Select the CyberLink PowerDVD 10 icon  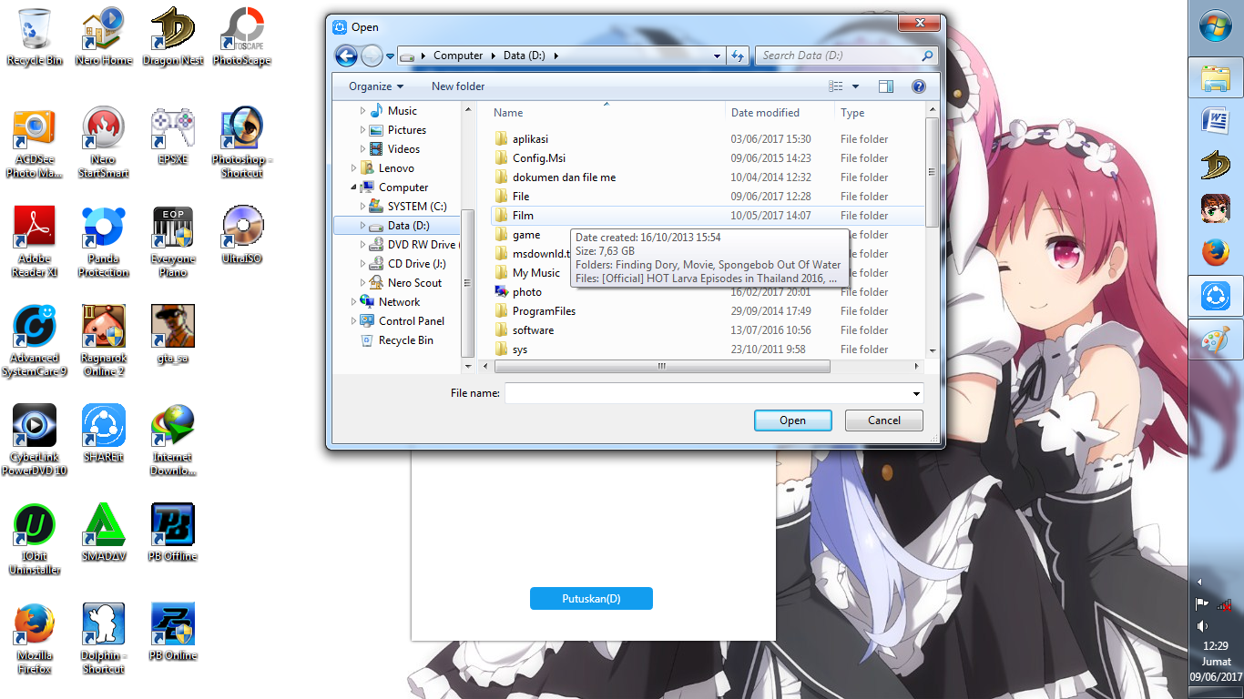[35, 441]
